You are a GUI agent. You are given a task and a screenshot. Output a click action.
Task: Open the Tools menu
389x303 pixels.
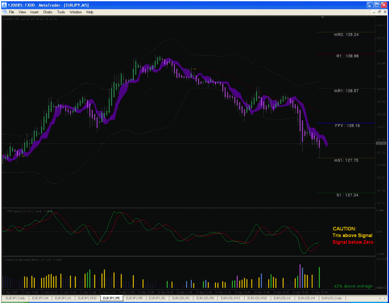click(x=61, y=12)
